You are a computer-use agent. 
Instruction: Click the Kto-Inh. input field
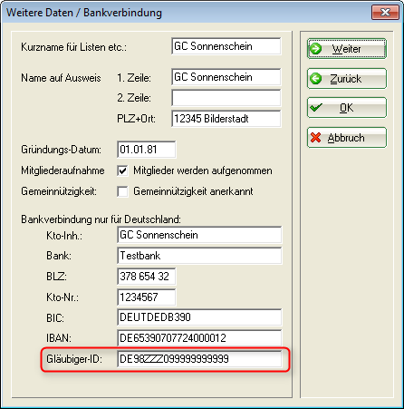tap(199, 235)
